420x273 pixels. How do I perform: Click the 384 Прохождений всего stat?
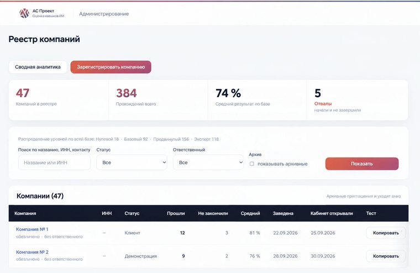pos(158,99)
